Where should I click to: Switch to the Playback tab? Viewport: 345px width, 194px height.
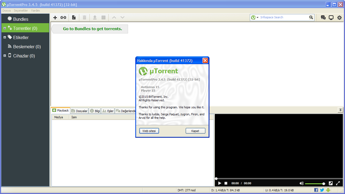(61, 110)
